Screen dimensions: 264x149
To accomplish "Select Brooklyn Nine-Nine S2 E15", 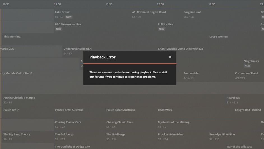I will tap(234, 137).
